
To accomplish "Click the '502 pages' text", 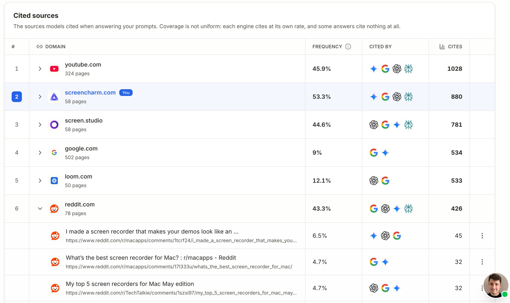I will [77, 157].
